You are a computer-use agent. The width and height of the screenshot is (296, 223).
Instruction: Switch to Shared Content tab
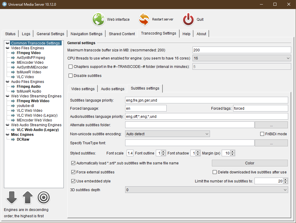tap(122, 34)
